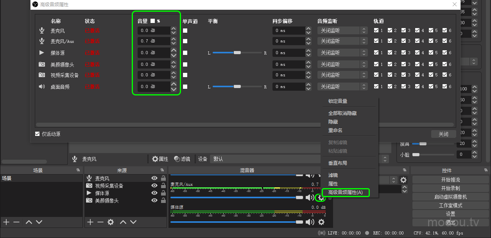Toggle the 仅活动源 checkbox
The image size is (491, 238).
pyautogui.click(x=37, y=134)
